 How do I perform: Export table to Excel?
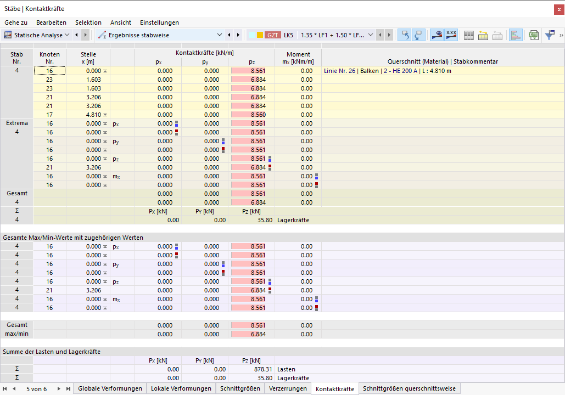pos(534,35)
